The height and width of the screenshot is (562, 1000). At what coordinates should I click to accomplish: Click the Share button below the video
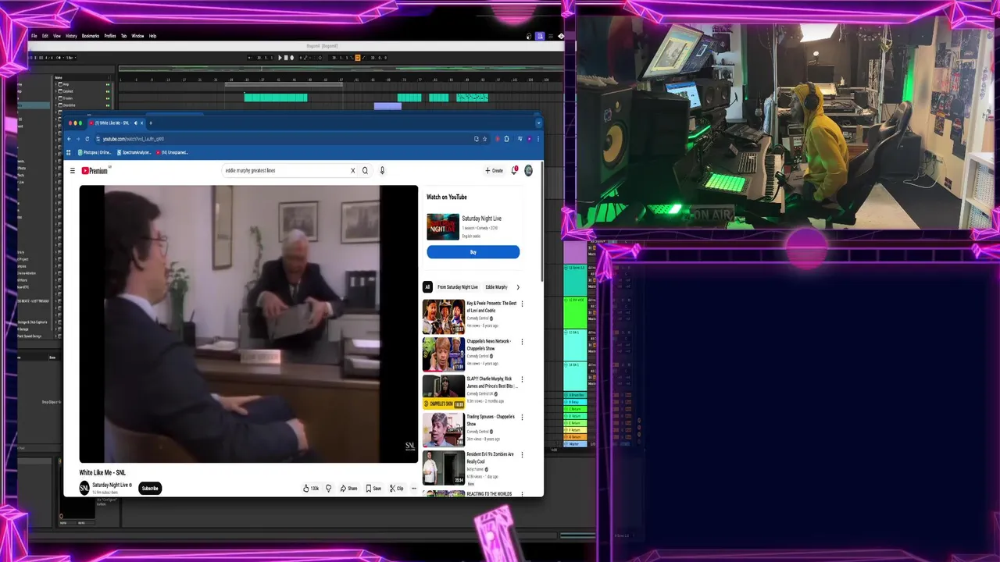[348, 489]
